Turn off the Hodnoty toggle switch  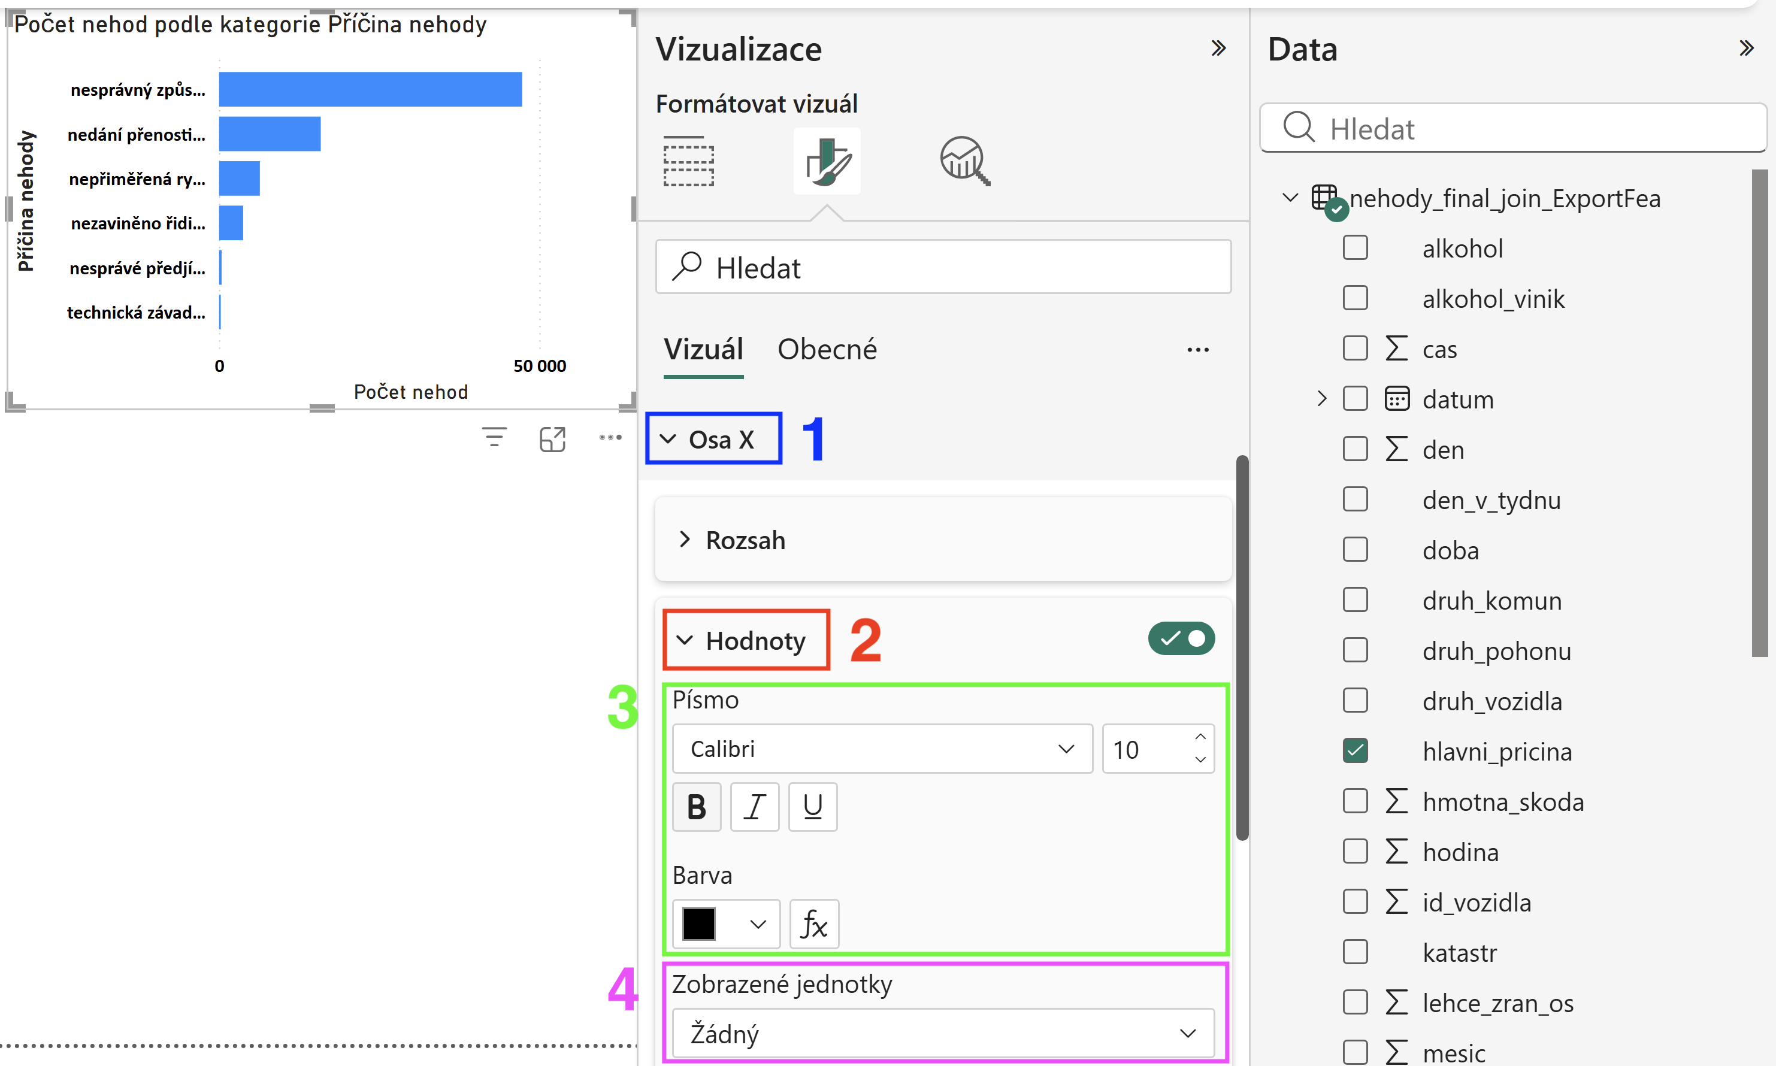coord(1181,638)
